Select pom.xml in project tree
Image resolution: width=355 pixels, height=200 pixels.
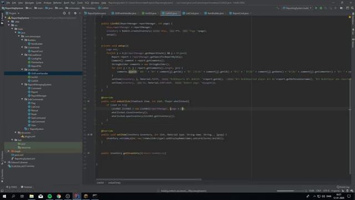pos(17,155)
